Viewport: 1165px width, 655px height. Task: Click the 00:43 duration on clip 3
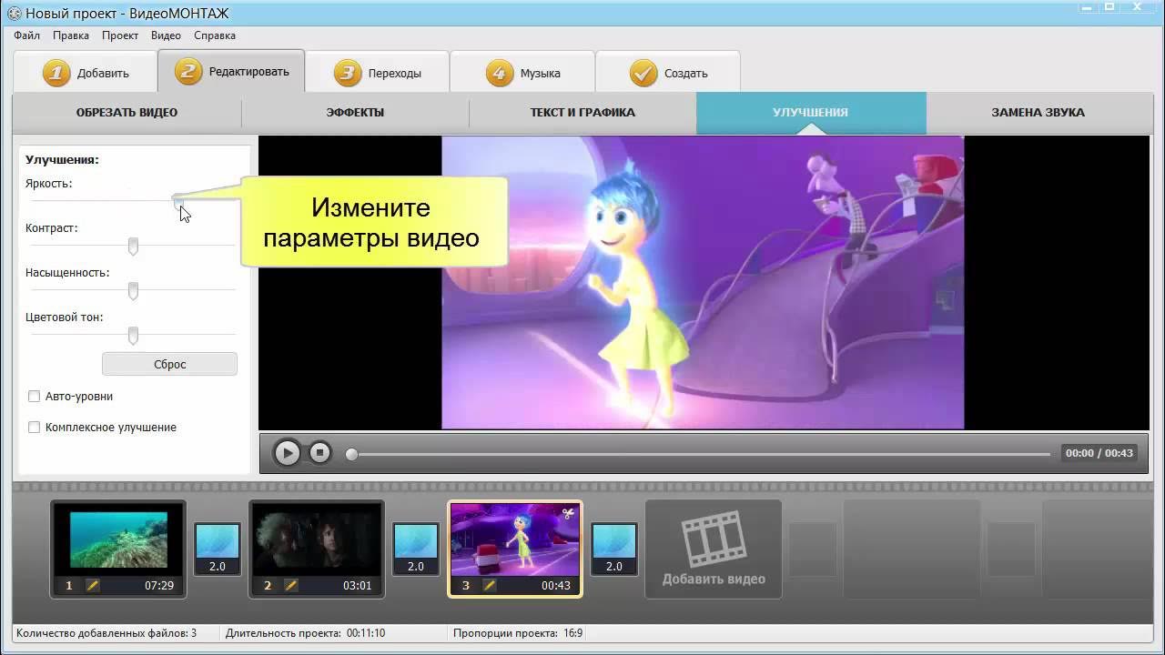click(x=556, y=586)
